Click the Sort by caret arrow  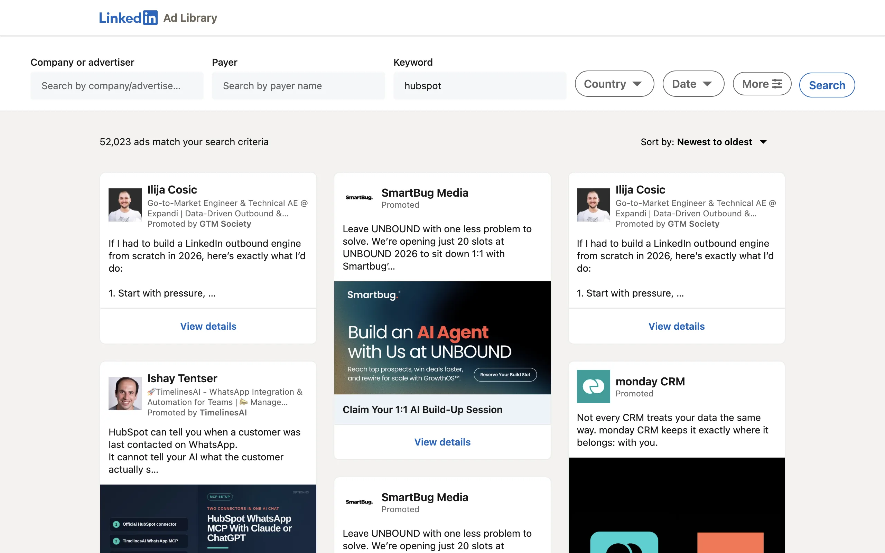click(763, 142)
